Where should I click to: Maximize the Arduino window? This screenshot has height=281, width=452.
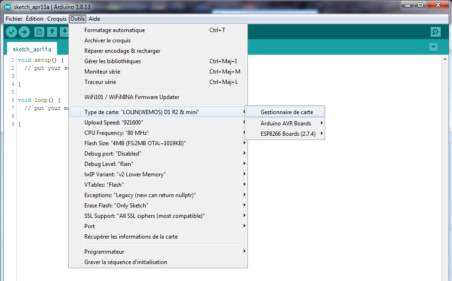pos(420,5)
